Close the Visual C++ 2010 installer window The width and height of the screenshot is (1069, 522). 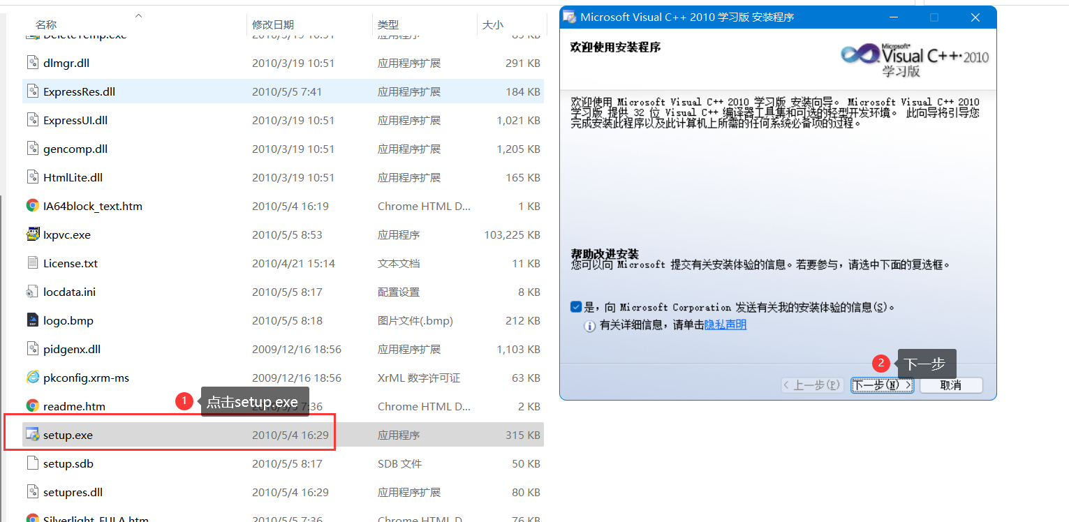(975, 17)
